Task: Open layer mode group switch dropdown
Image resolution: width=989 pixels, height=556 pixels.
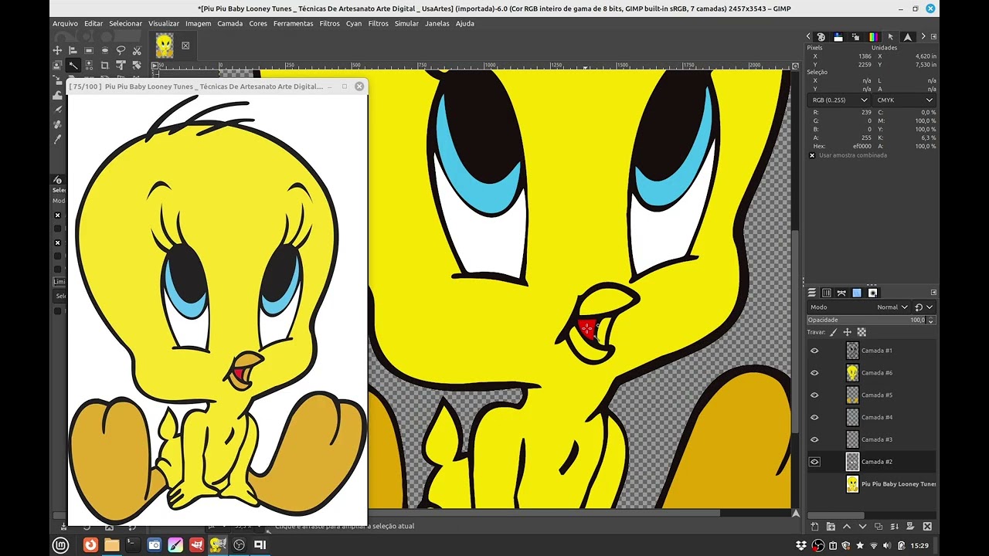Action: tap(924, 307)
